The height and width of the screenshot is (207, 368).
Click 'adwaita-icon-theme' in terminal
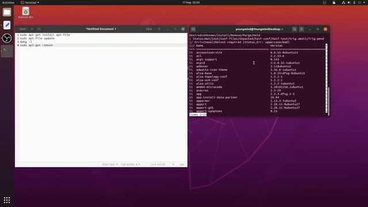[x=212, y=70]
